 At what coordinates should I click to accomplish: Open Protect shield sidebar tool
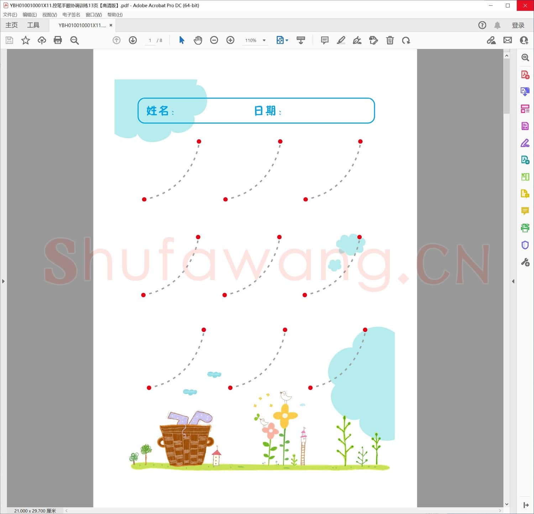point(525,245)
